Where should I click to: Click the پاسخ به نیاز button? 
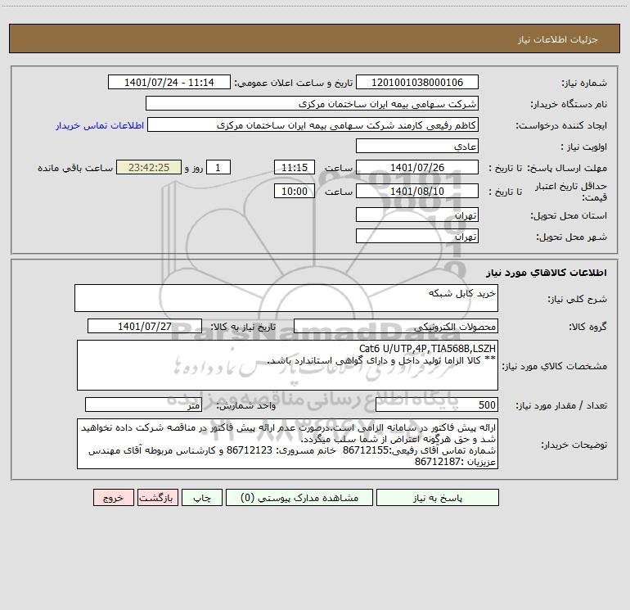tap(438, 498)
